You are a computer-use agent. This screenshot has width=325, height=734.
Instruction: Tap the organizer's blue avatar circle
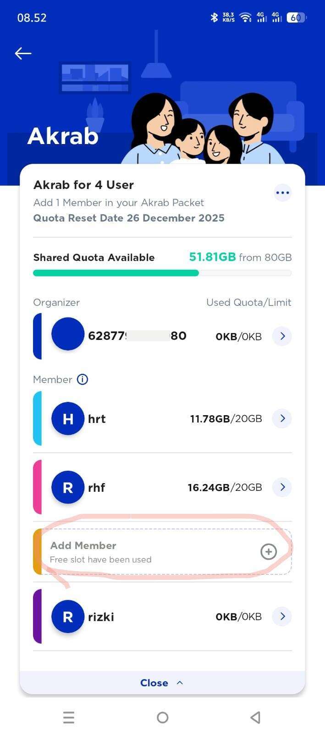pyautogui.click(x=68, y=334)
